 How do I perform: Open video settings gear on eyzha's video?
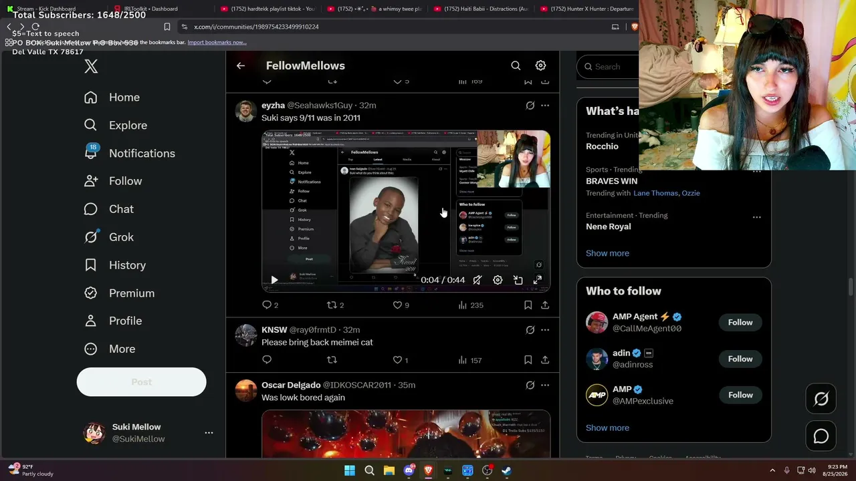pos(498,281)
